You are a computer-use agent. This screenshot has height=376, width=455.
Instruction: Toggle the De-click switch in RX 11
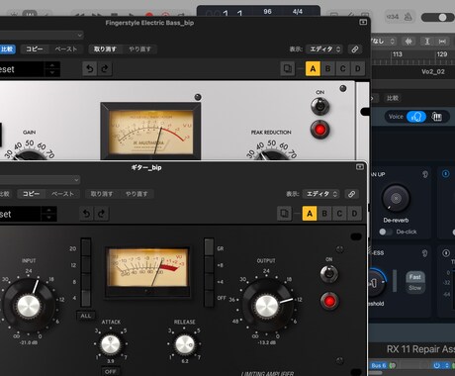pyautogui.click(x=385, y=232)
